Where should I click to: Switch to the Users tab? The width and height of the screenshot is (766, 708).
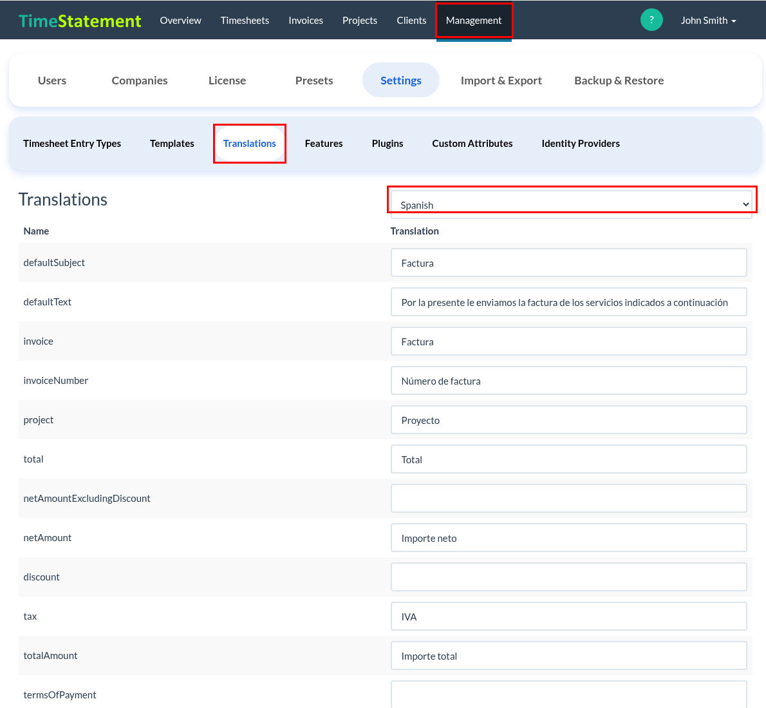point(51,80)
